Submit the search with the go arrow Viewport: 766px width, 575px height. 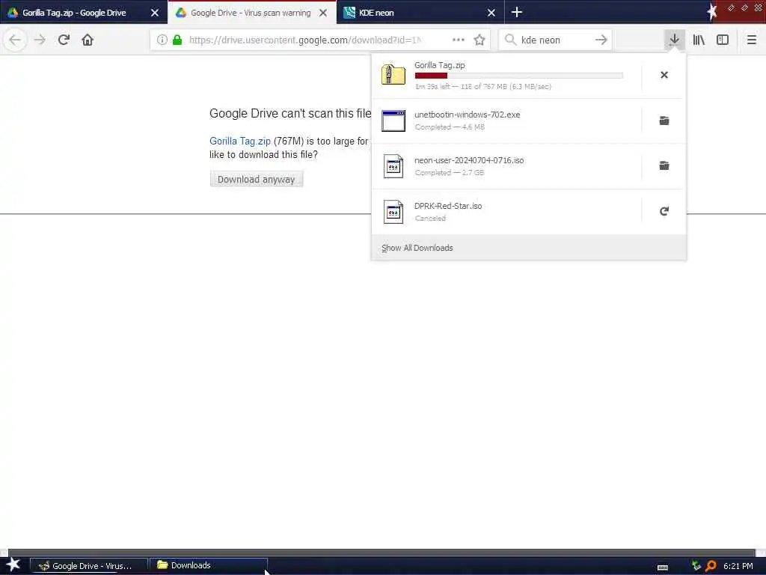(x=601, y=40)
